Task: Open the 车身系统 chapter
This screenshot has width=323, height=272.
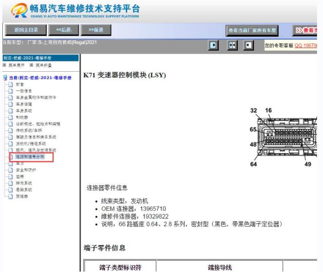Action: (x=24, y=111)
